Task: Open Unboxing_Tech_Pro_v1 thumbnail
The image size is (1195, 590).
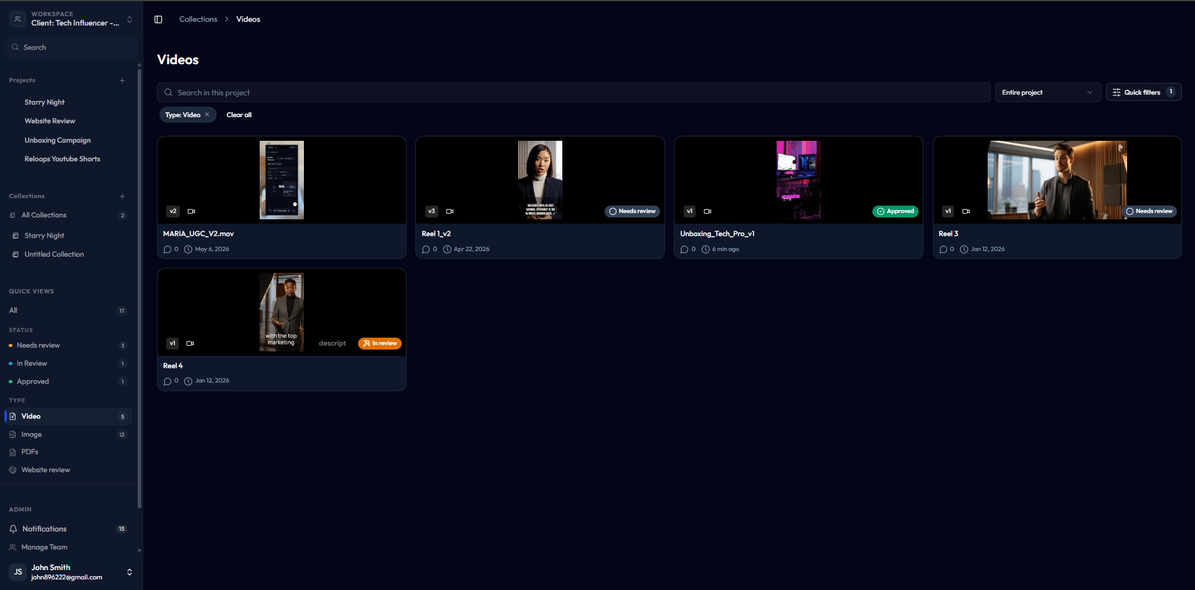Action: 798,180
